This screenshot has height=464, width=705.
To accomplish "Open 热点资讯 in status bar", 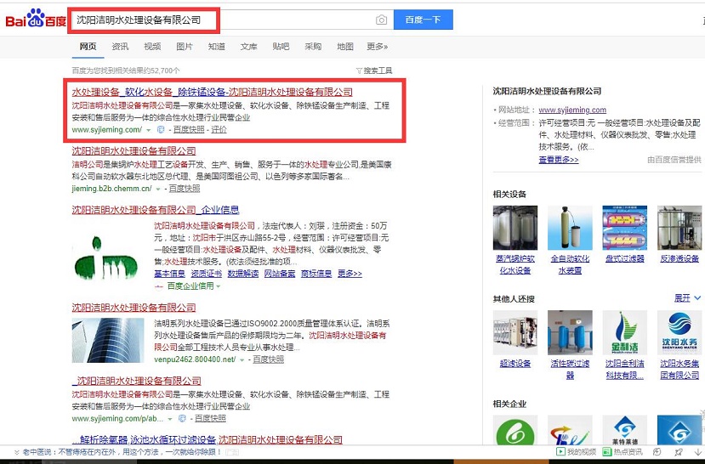I will [x=623, y=452].
